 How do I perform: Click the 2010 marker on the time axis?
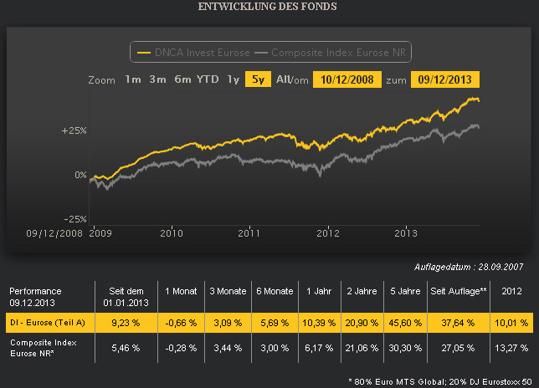[x=172, y=233]
